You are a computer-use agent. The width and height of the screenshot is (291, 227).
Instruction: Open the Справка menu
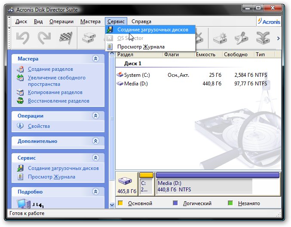tap(141, 21)
